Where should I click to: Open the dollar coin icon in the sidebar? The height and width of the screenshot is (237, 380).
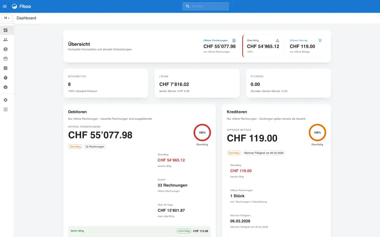[x=6, y=49]
